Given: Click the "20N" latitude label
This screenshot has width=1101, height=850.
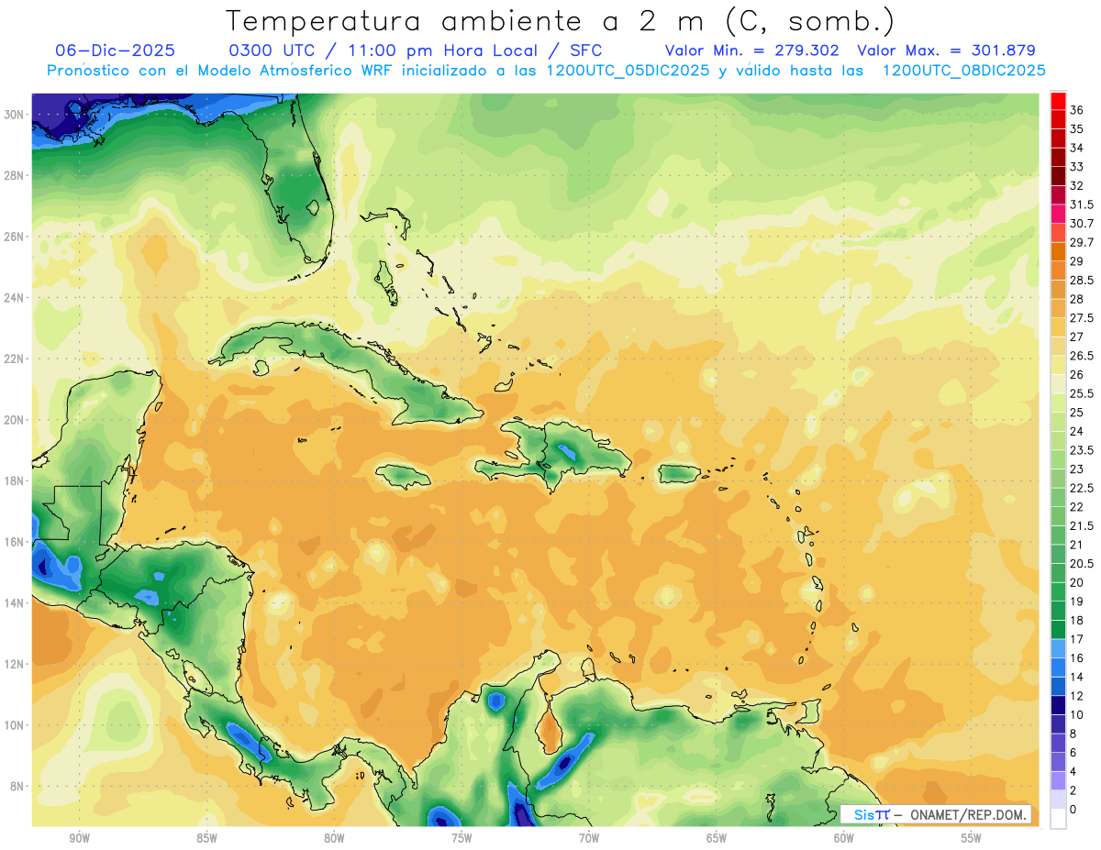Looking at the screenshot, I should (x=16, y=420).
